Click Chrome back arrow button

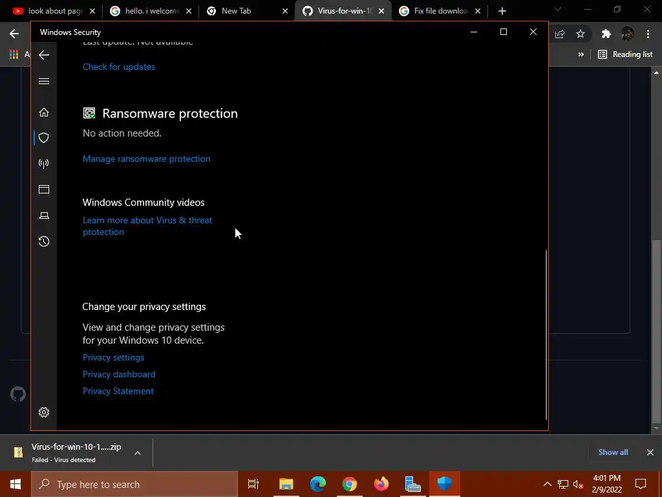[14, 34]
